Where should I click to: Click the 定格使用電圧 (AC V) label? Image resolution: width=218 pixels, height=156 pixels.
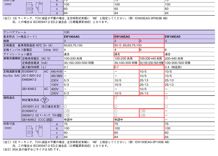tap(36, 59)
